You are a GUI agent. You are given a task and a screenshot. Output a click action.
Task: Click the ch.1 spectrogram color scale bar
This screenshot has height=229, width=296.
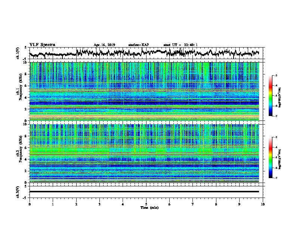click(270, 96)
